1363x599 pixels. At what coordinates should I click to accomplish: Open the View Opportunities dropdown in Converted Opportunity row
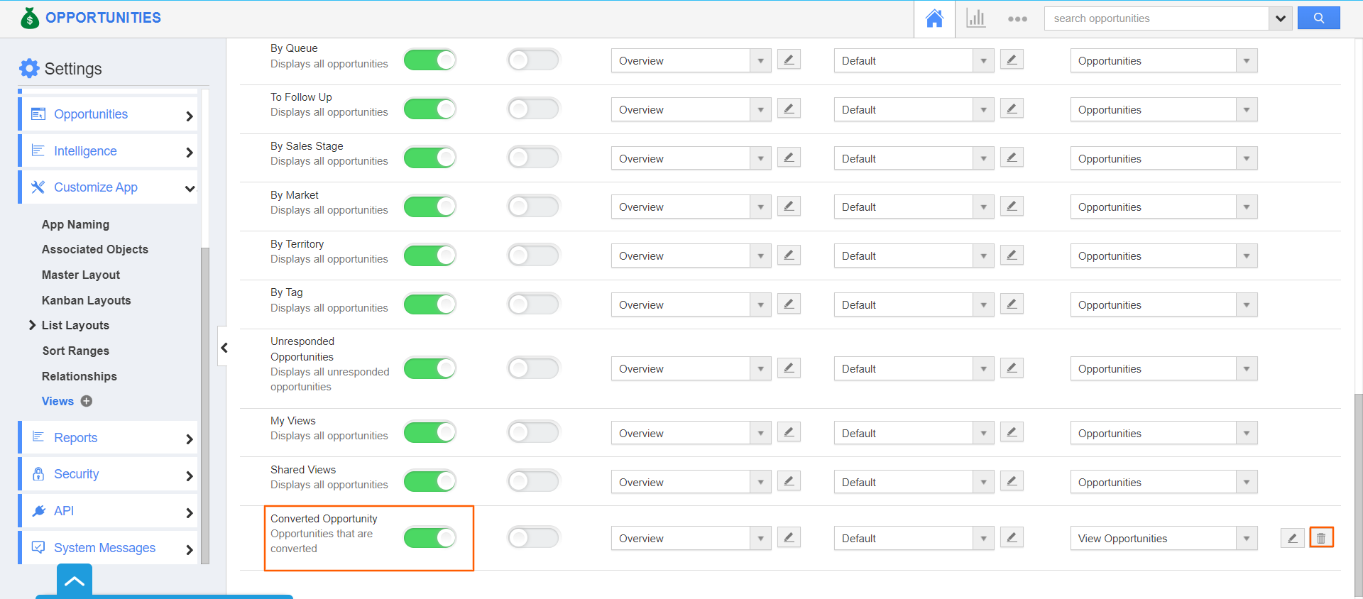coord(1164,538)
